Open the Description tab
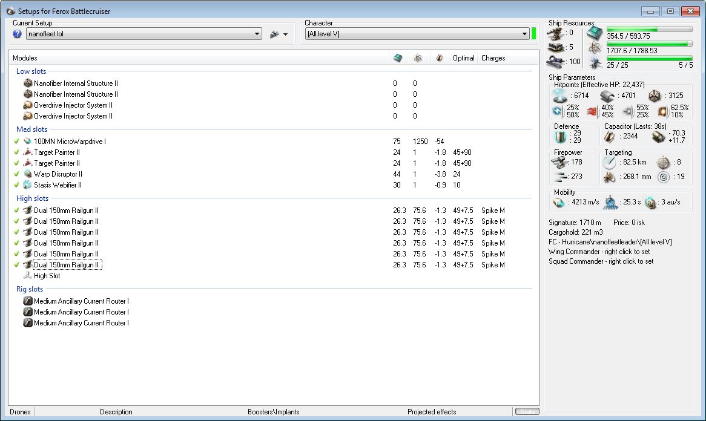Viewport: 706px width, 421px height. [116, 411]
